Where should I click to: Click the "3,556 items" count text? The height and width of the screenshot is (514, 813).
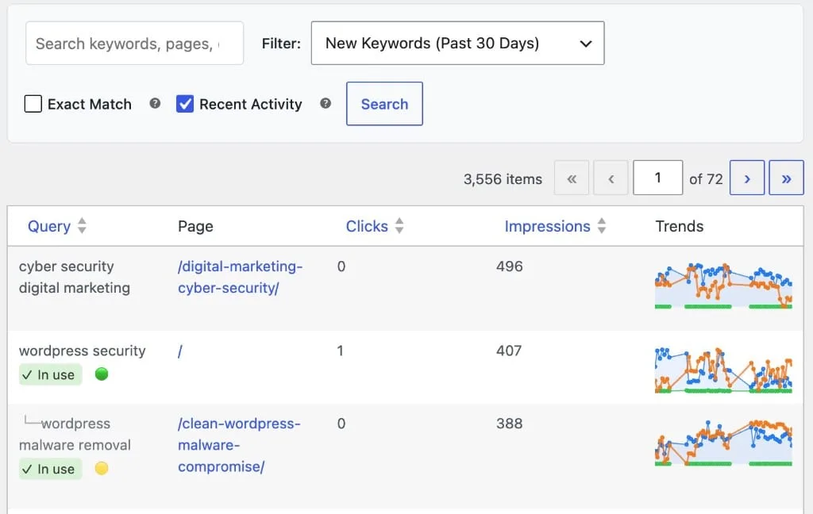503,179
